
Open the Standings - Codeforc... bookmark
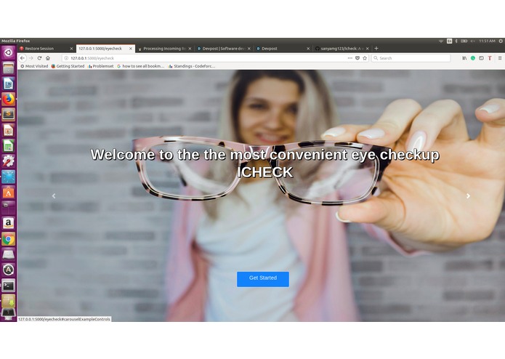(191, 66)
